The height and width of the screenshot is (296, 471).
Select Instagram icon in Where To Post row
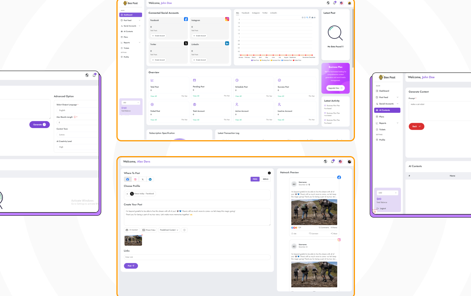[x=135, y=179]
